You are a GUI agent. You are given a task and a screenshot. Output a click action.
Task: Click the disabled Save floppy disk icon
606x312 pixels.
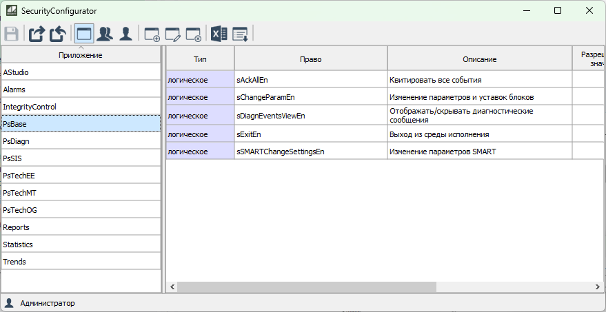tap(12, 34)
